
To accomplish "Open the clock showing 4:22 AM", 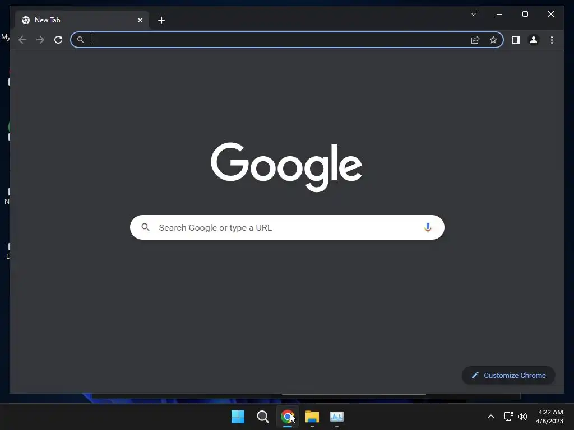I will (549, 417).
